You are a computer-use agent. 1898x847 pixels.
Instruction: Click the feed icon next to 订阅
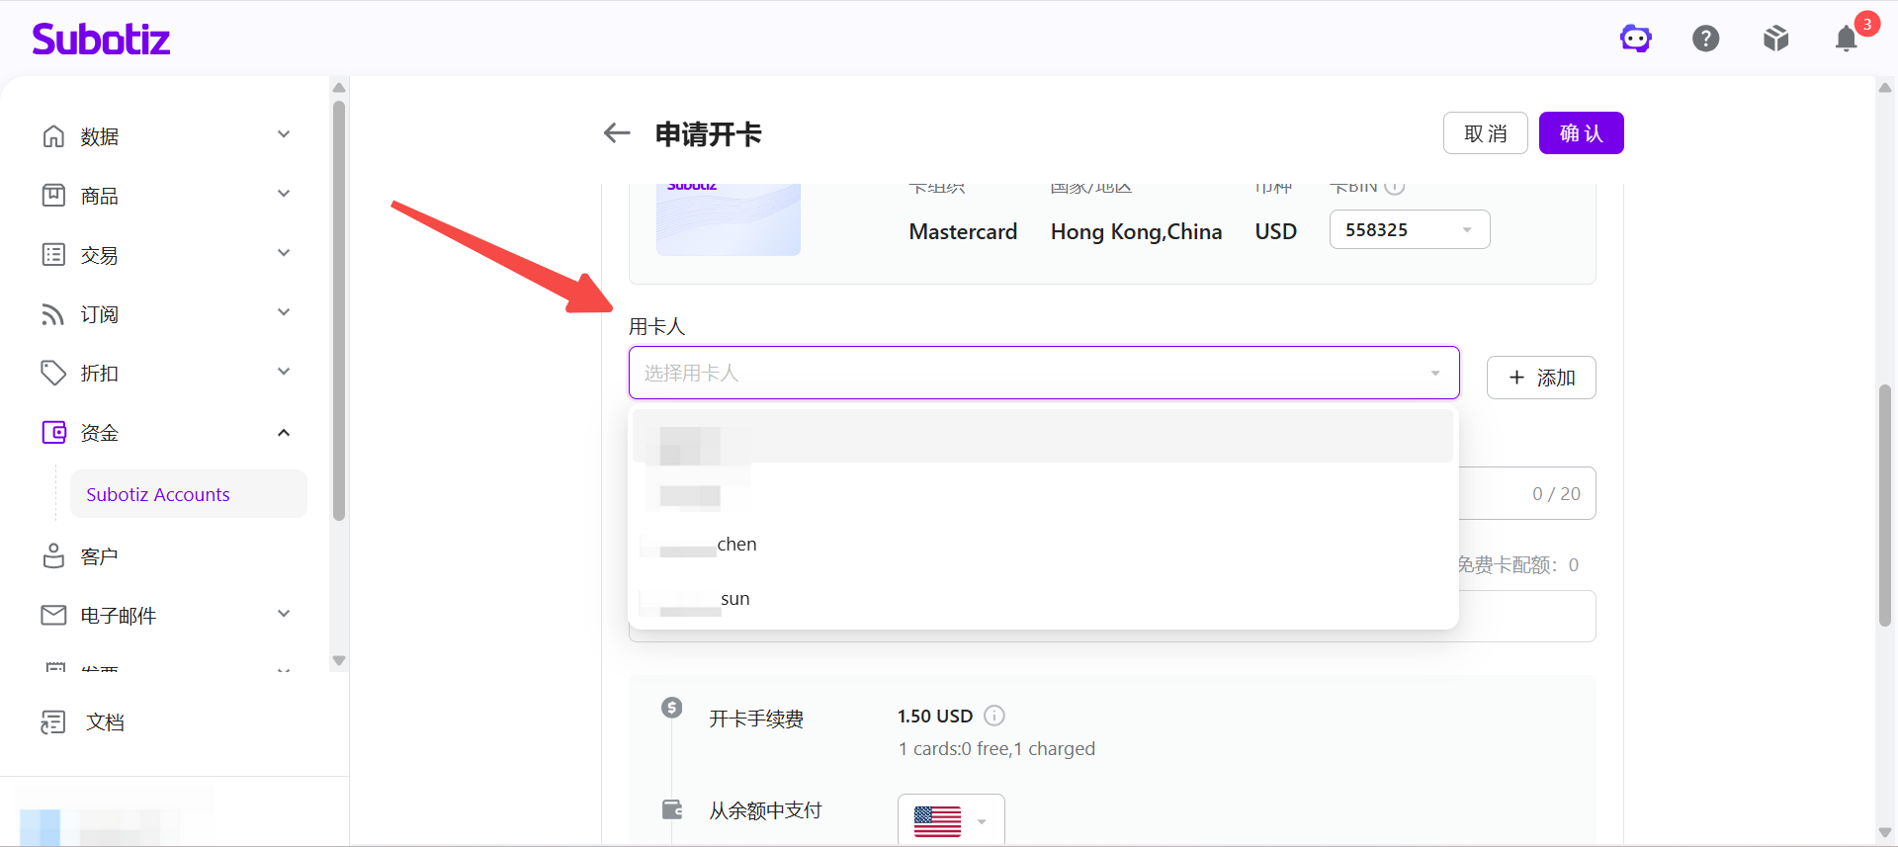click(x=53, y=313)
